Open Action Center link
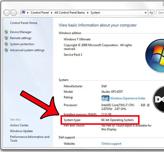 (19, 125)
